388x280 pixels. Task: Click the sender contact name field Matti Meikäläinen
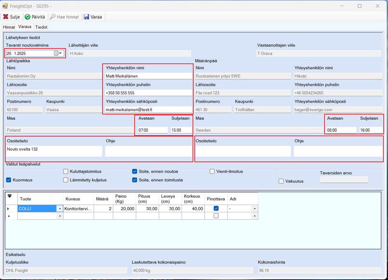pyautogui.click(x=148, y=76)
